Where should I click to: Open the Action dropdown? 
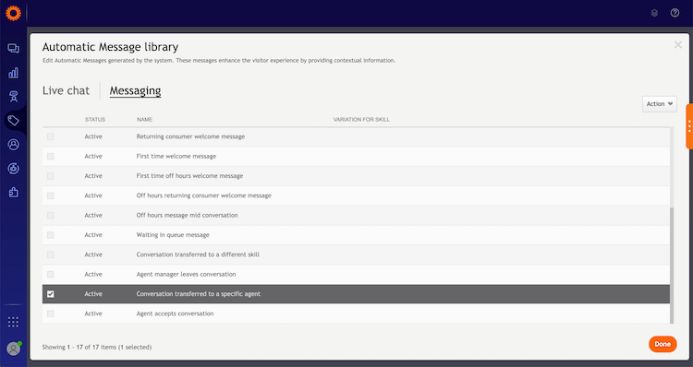click(x=660, y=104)
